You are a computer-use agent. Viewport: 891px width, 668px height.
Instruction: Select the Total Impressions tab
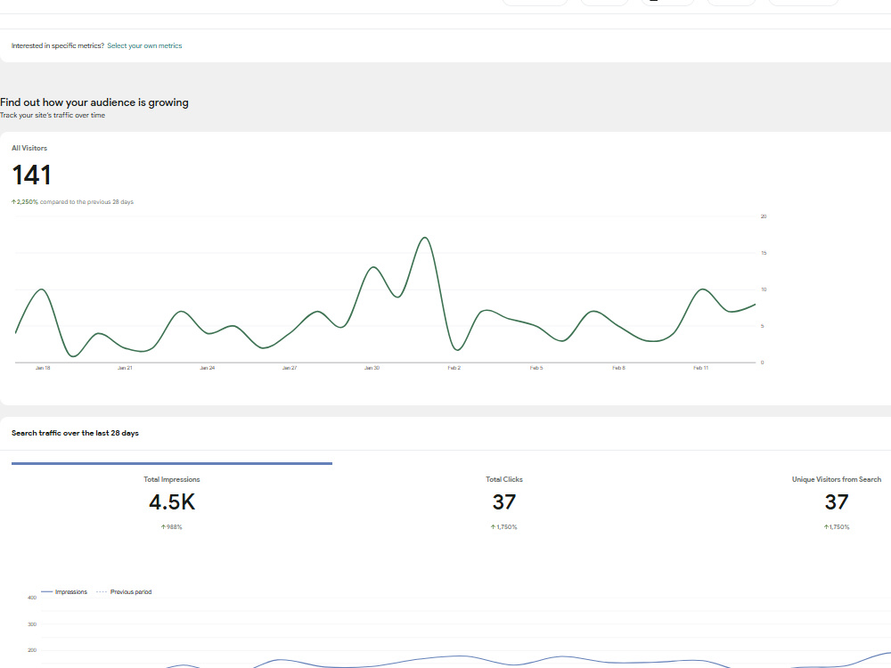[x=172, y=502]
